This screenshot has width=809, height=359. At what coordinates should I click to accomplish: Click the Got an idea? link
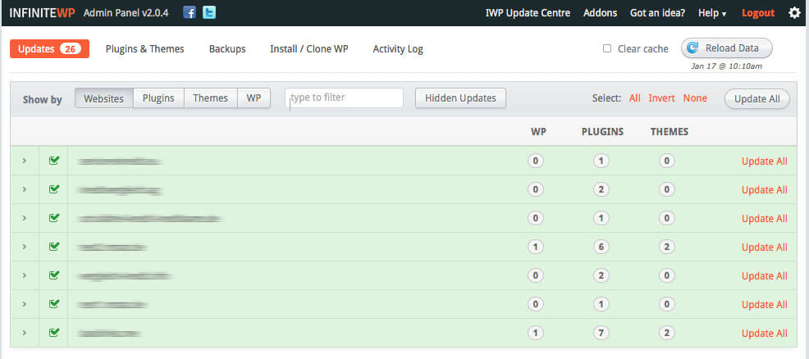pos(657,13)
